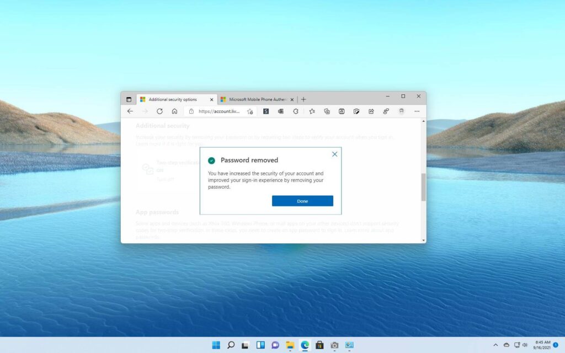
Task: Close the Additional security options tab
Action: pos(211,100)
